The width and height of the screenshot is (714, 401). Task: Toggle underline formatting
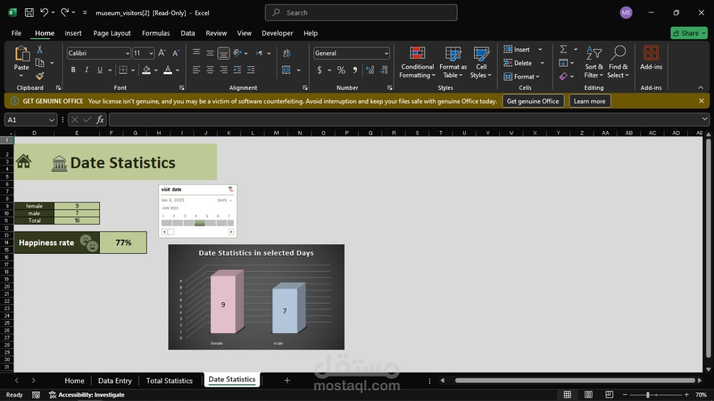click(99, 69)
